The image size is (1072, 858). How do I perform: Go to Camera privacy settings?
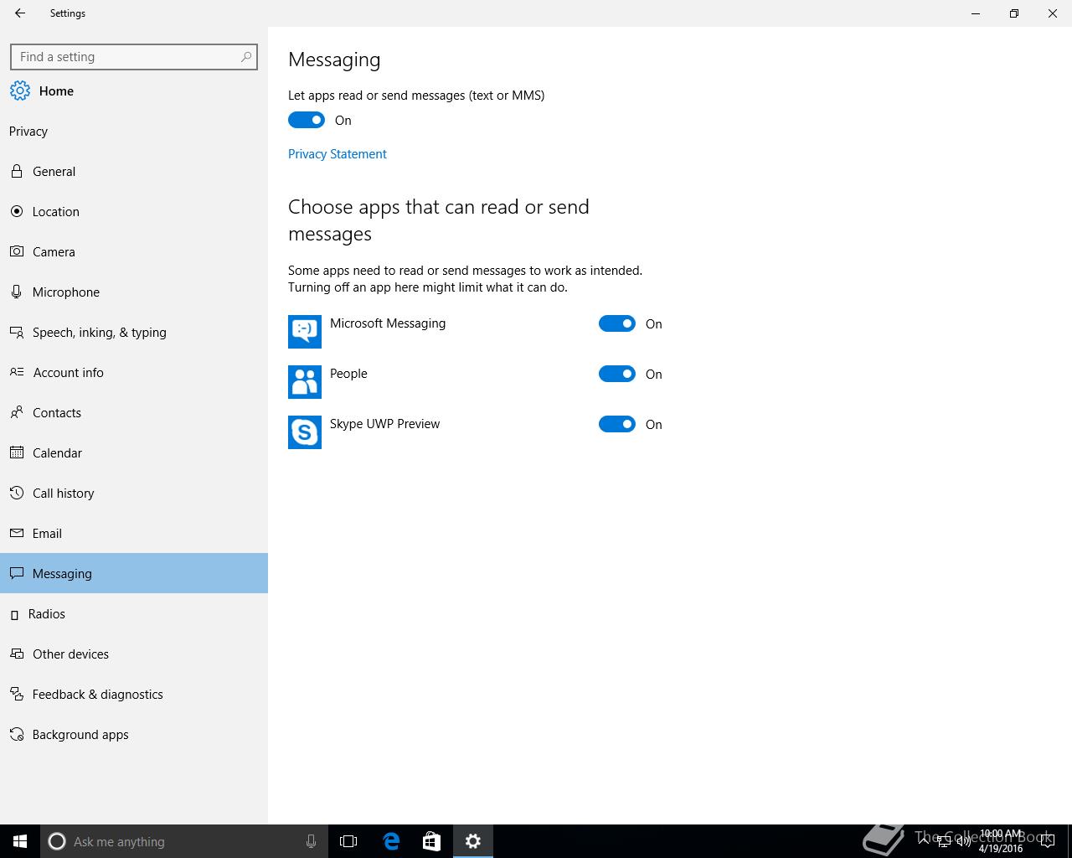point(134,251)
